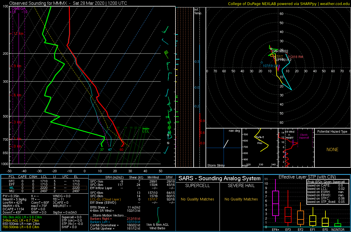Click 'No Quality Matches' under SUPERCELL

pos(198,199)
